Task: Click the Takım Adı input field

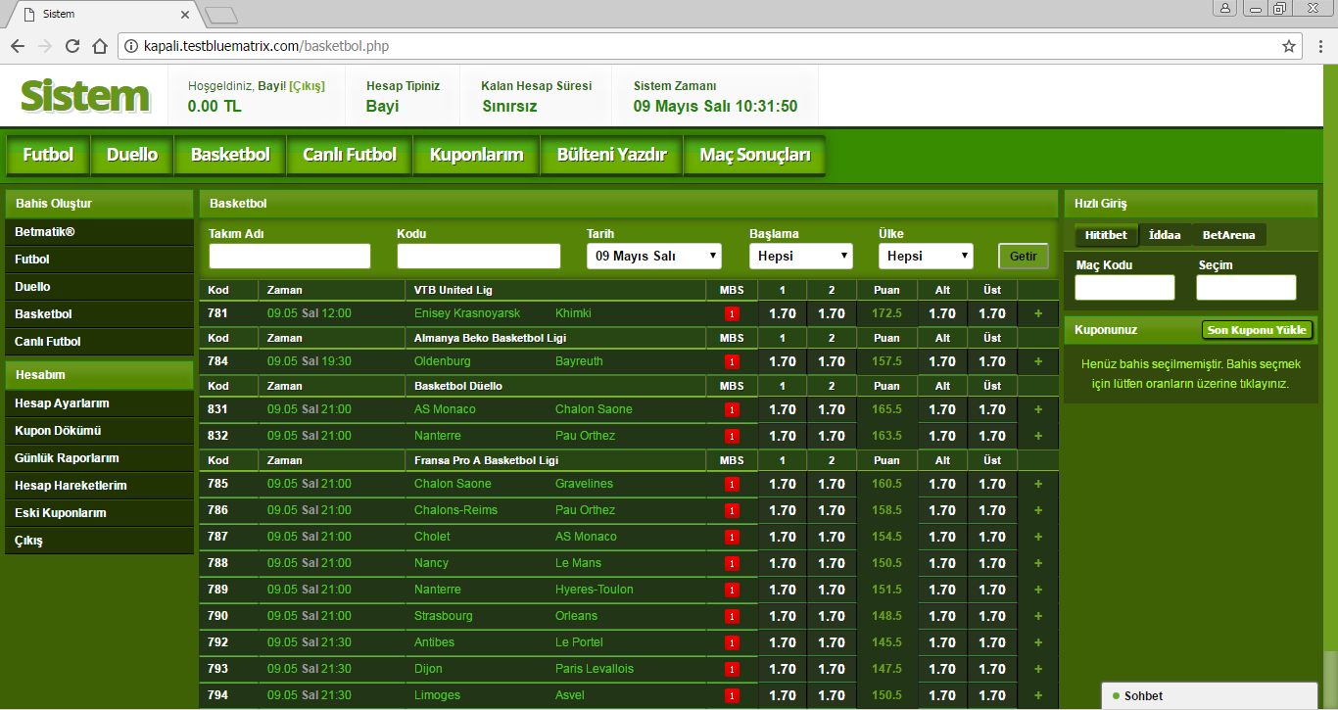Action: tap(290, 256)
